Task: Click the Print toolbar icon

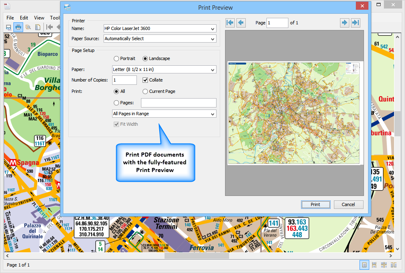Action: tap(18, 28)
